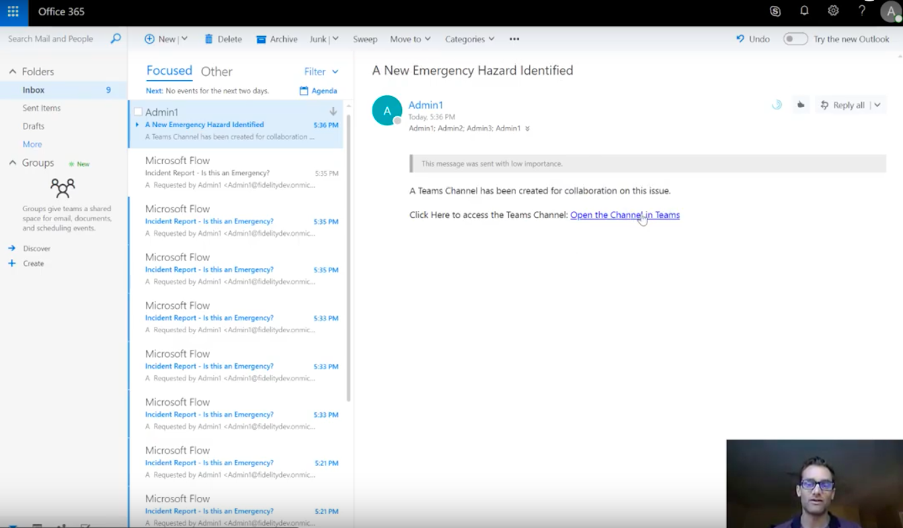Click 'No events for the next two days' text
The width and height of the screenshot is (903, 528).
tap(217, 91)
